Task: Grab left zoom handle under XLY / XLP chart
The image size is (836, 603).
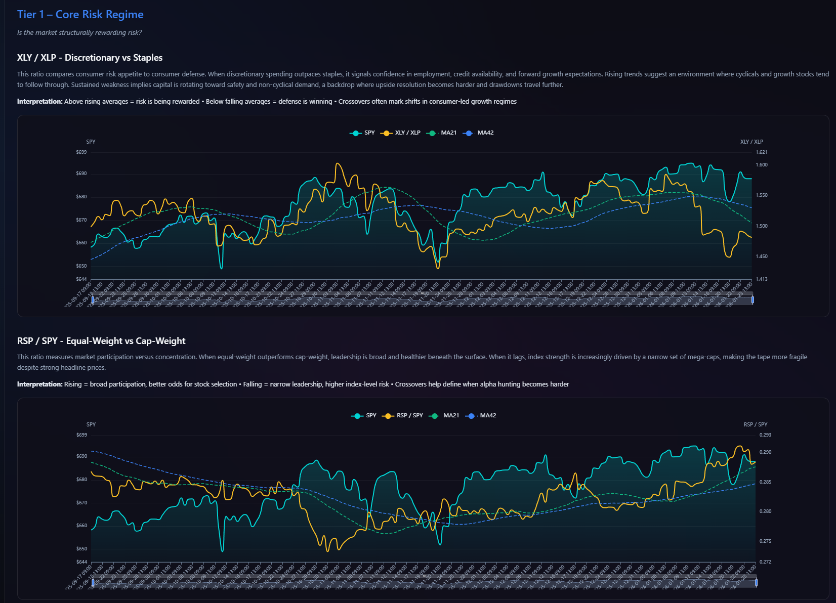Action: coord(93,299)
